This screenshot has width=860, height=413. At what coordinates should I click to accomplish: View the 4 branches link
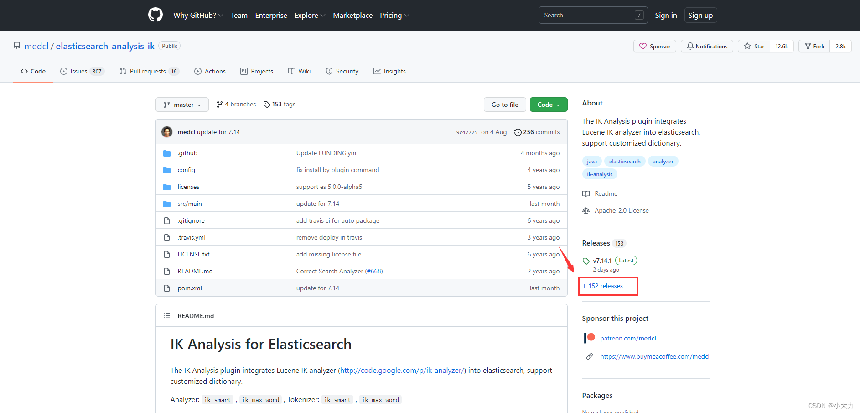(236, 105)
